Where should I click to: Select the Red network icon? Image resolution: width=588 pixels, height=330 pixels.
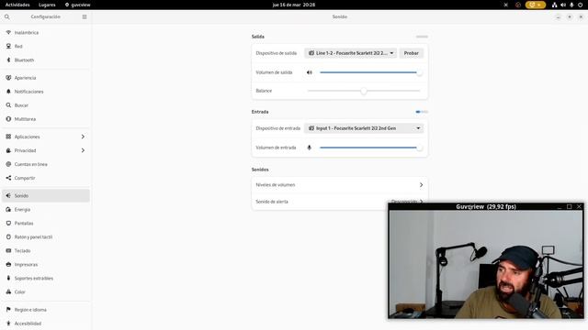tap(8, 47)
